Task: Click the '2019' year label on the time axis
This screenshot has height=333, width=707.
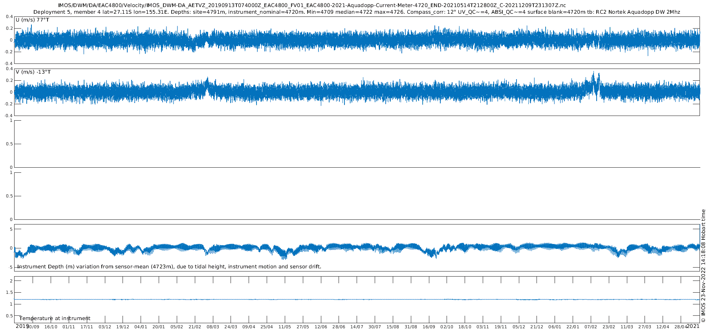Action: [22, 326]
